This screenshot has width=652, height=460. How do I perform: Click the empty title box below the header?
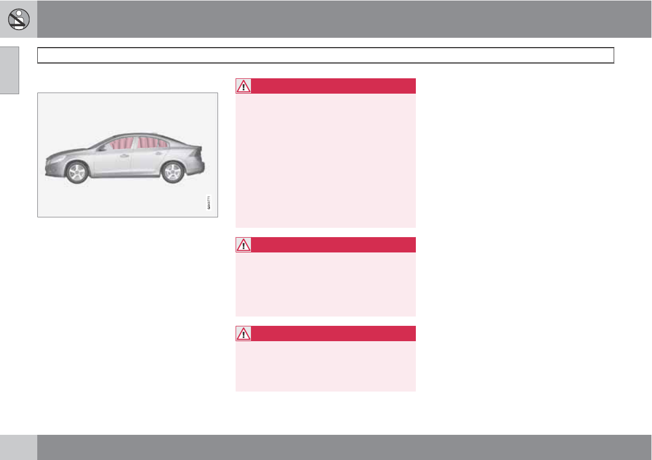(325, 55)
